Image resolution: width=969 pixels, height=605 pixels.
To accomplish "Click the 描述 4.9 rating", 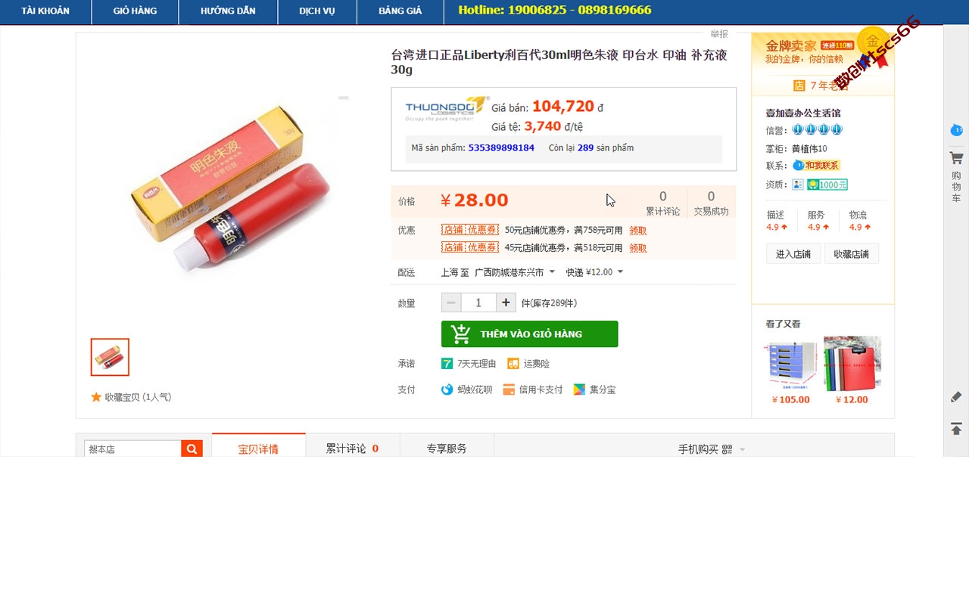I will [777, 221].
